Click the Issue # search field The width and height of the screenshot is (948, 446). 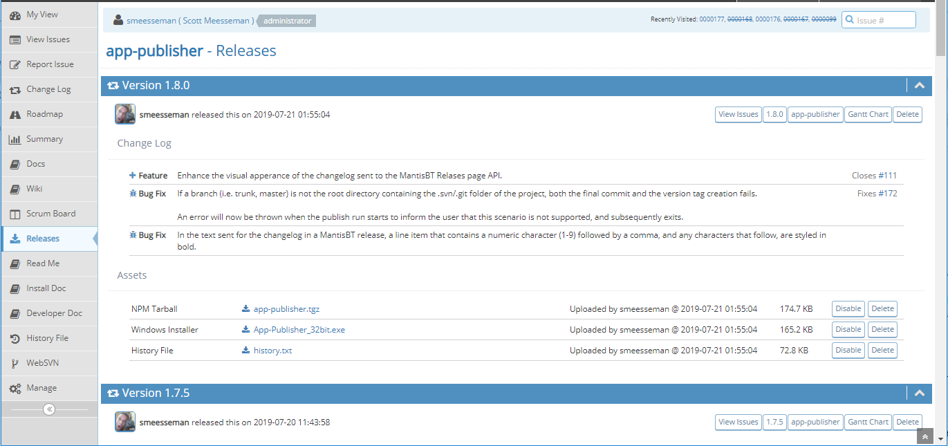[879, 20]
